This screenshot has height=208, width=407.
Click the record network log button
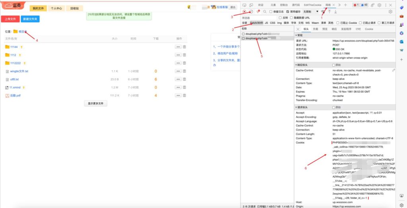tap(244, 12)
